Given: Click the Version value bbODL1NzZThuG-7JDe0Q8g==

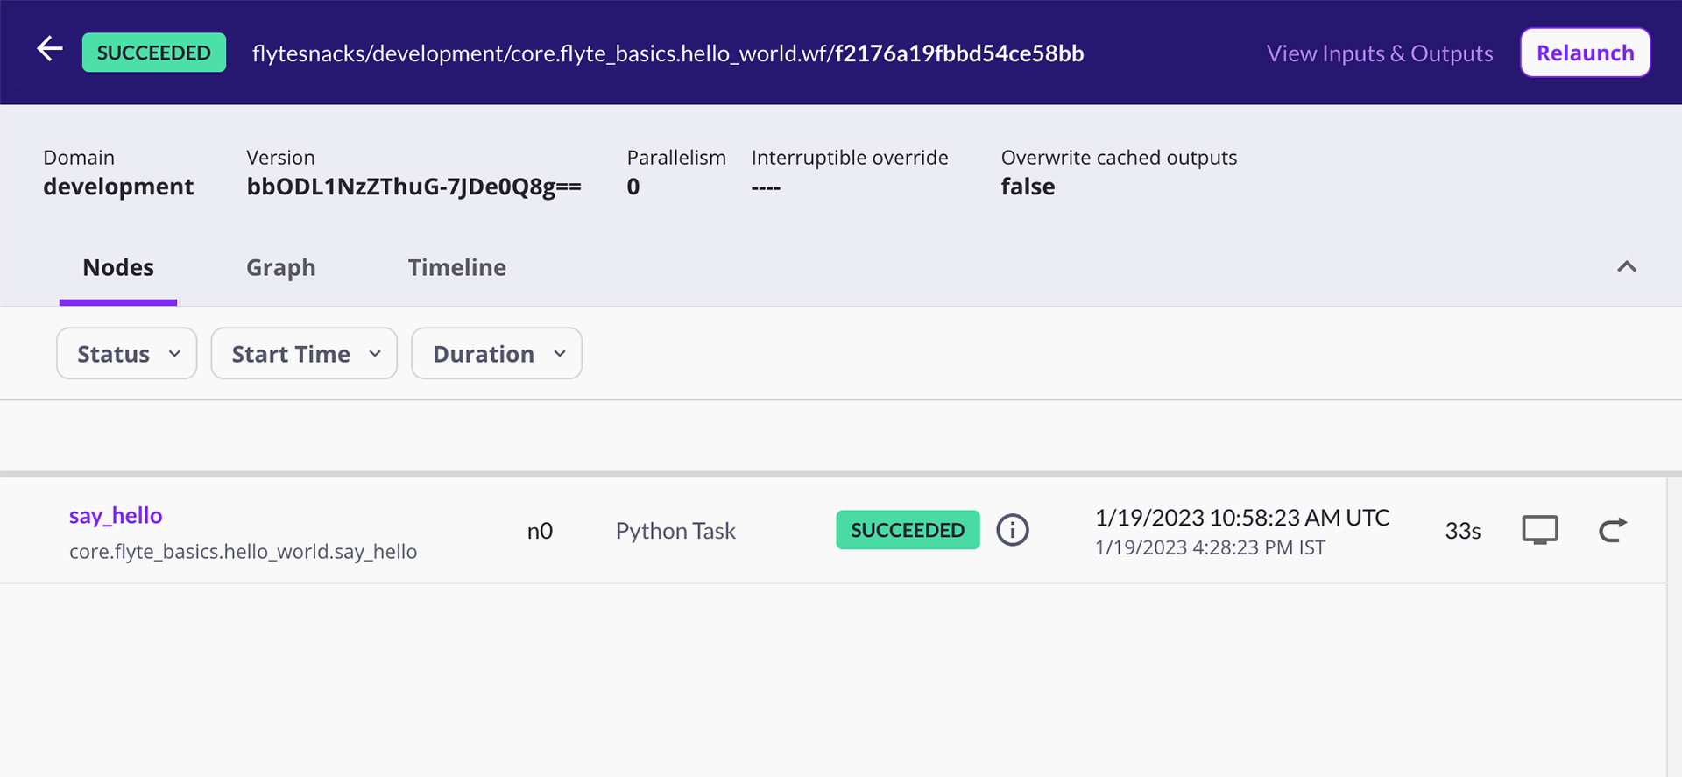Looking at the screenshot, I should pyautogui.click(x=413, y=187).
